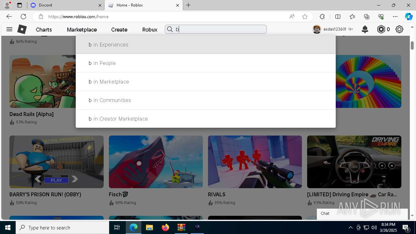The image size is (416, 234).
Task: Open Dead Rails [Alpha] thumbnail
Action: (x=43, y=81)
